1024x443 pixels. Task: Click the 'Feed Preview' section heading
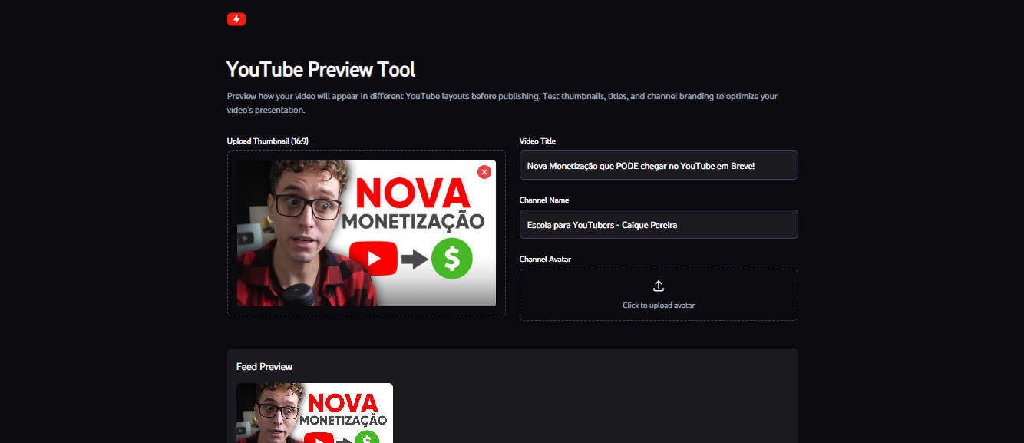pyautogui.click(x=264, y=367)
